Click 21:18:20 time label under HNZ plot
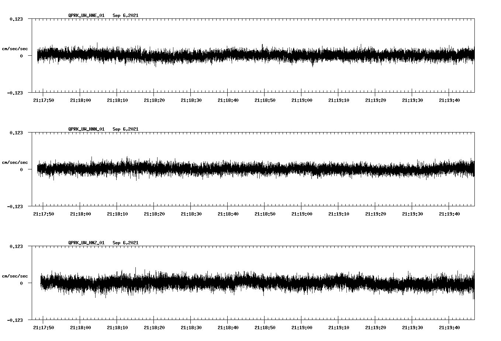501x341 pixels. click(x=154, y=328)
